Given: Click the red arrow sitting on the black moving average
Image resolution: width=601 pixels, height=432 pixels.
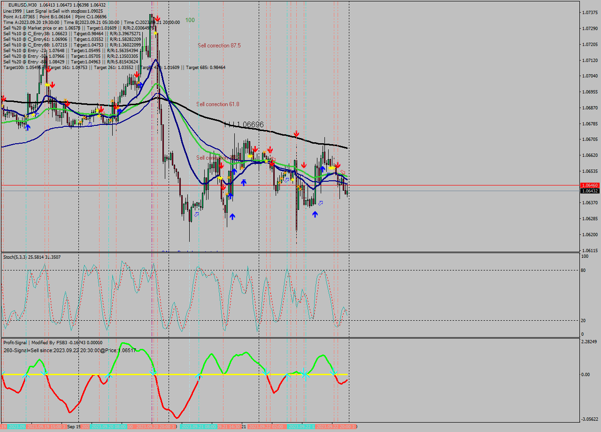Looking at the screenshot, I should [x=296, y=134].
